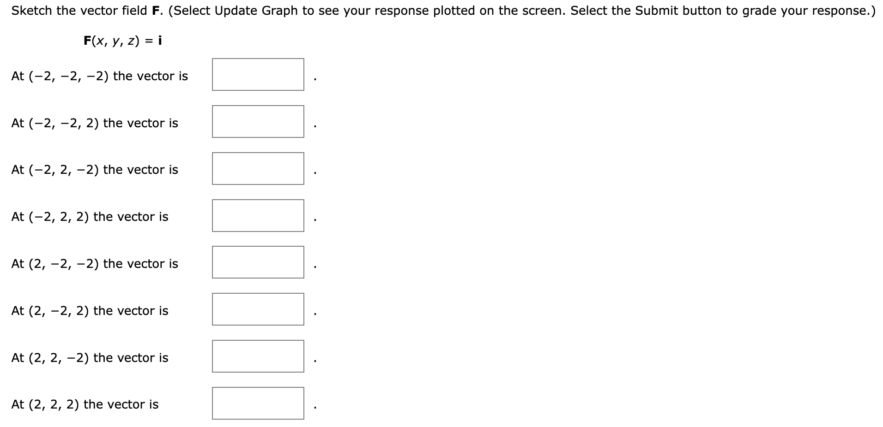Click the label for point (-2, -2, 2)
The width and height of the screenshot is (883, 427).
pyautogui.click(x=95, y=123)
